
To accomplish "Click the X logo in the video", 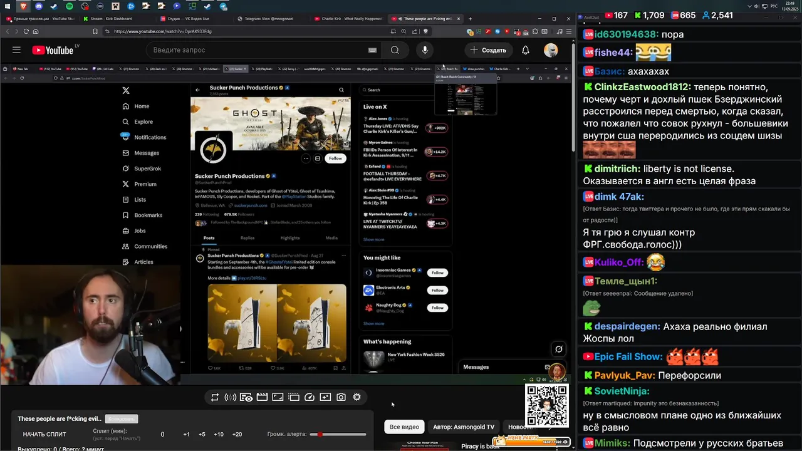I will click(126, 90).
